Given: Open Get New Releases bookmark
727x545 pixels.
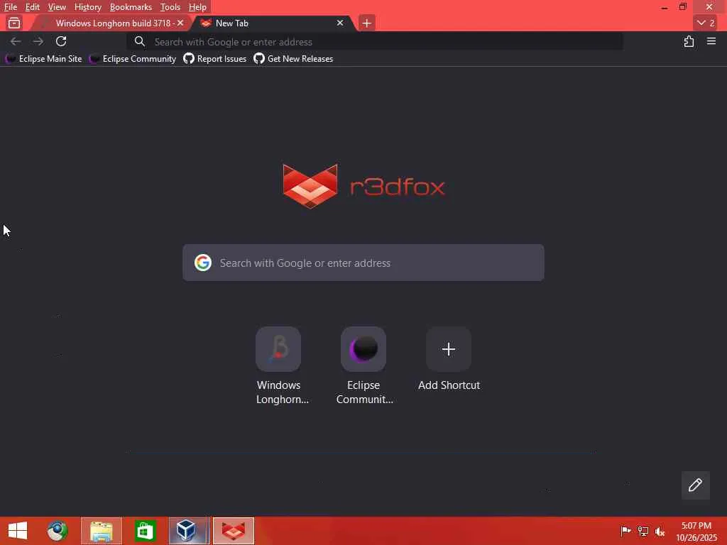Looking at the screenshot, I should click(x=293, y=59).
